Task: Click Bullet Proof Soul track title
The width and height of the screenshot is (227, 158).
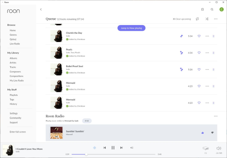Action: pos(74,66)
